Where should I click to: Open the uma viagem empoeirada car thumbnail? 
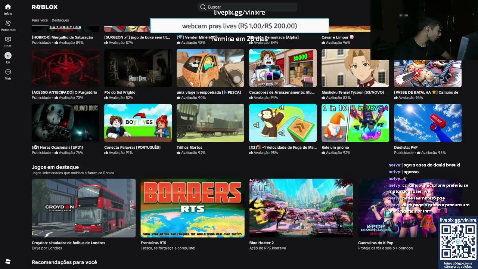click(x=210, y=68)
